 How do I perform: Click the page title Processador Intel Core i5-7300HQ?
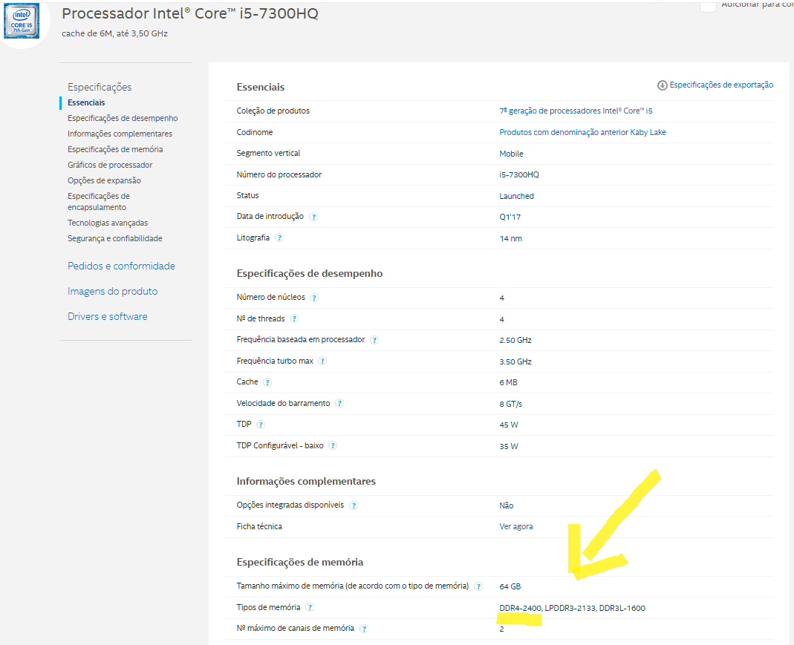pos(190,13)
